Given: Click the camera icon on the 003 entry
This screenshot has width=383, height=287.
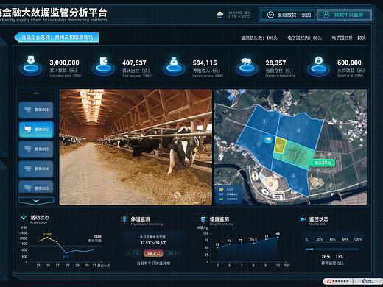Looking at the screenshot, I should pos(27,149).
